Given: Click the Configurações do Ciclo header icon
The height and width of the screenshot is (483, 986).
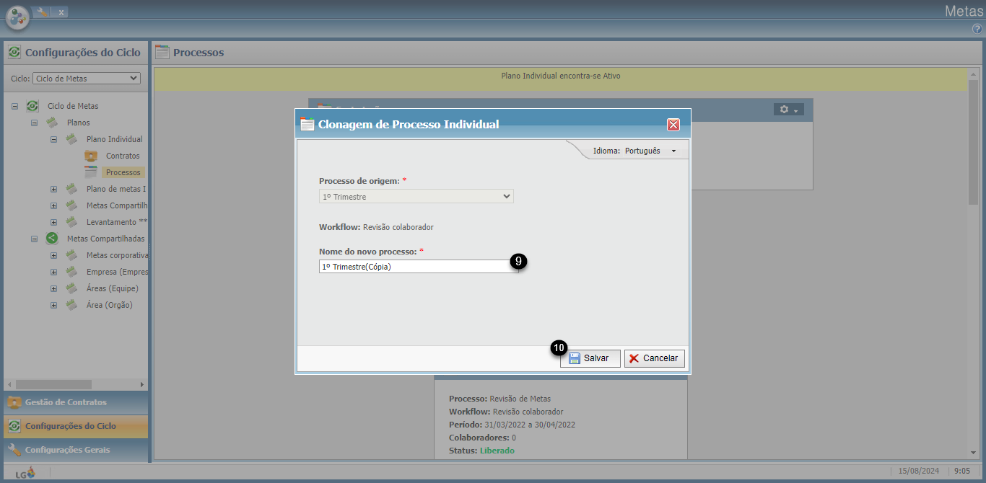Looking at the screenshot, I should [14, 53].
